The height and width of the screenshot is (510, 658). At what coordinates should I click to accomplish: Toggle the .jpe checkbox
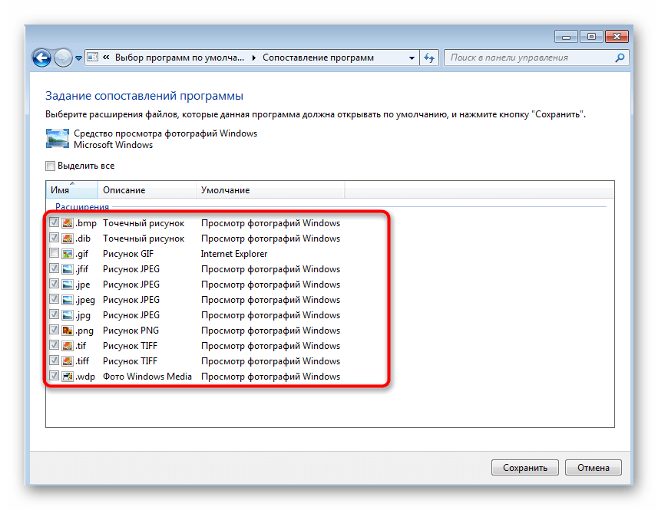point(55,284)
